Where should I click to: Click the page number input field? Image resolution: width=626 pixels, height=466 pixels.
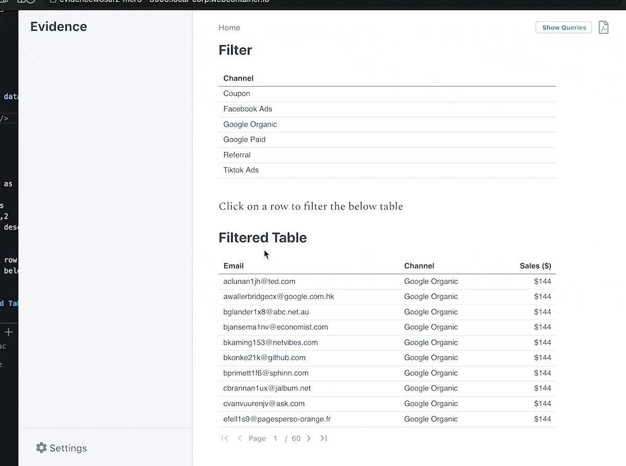pyautogui.click(x=275, y=438)
